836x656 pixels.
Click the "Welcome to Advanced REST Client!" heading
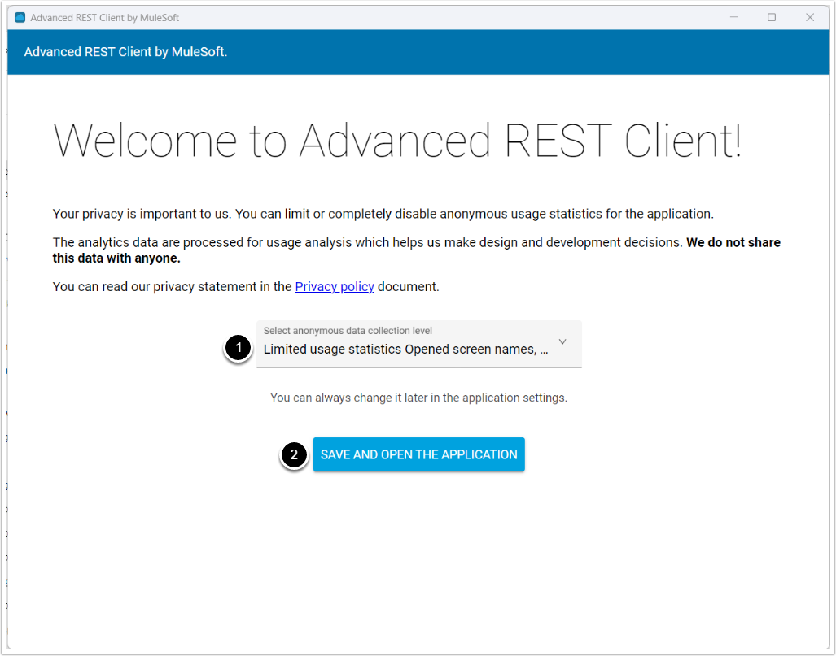pos(397,141)
